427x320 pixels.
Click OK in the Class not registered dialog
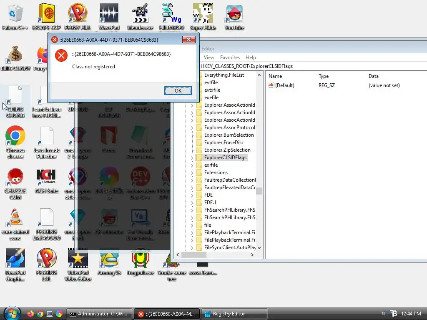point(178,90)
